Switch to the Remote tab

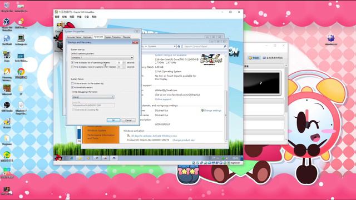(x=126, y=37)
